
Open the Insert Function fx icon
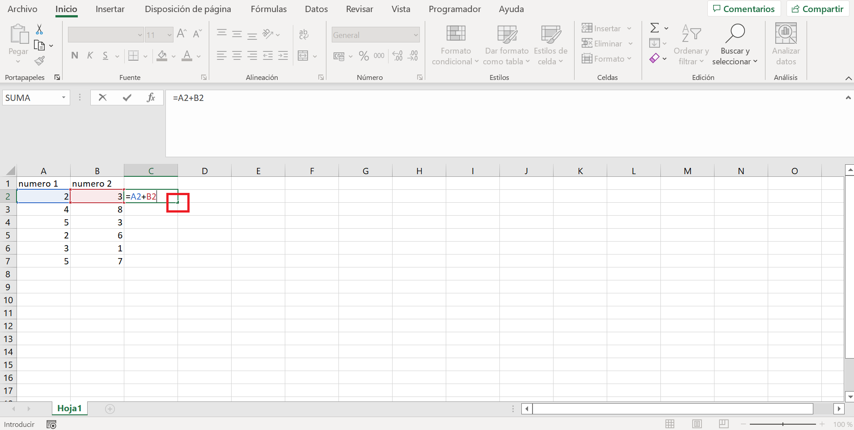(151, 97)
